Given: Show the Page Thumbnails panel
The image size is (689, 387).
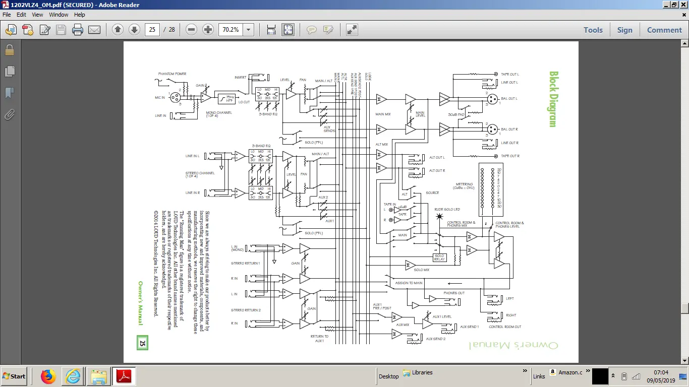Looking at the screenshot, I should click(x=9, y=71).
